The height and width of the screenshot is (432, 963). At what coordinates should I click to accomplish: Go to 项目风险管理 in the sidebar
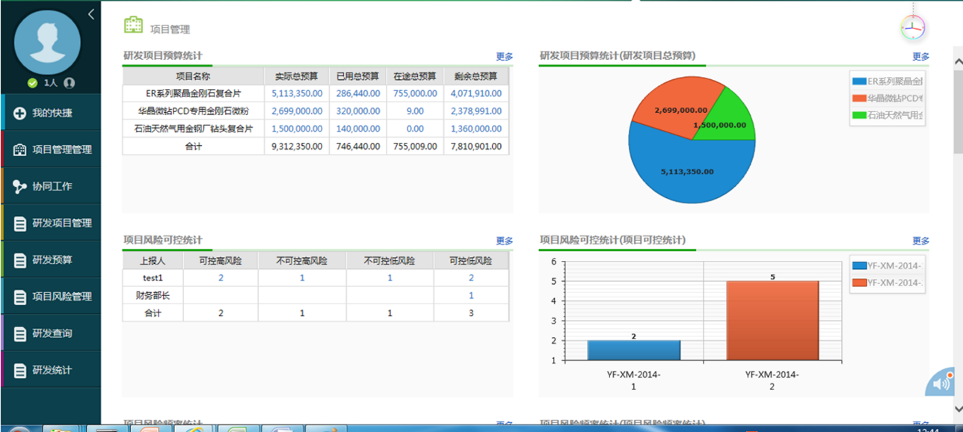(x=61, y=297)
